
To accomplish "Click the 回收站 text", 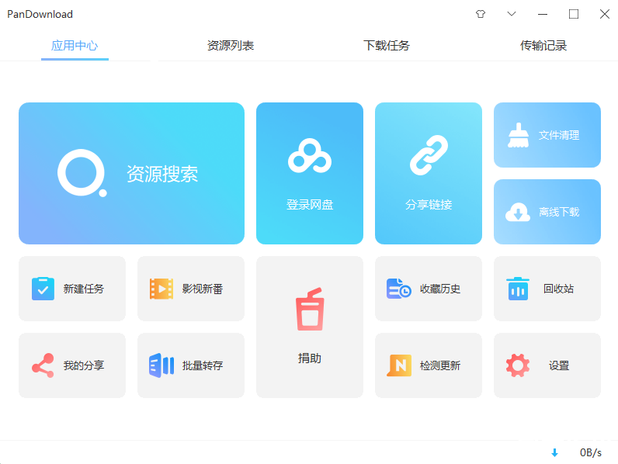I will point(559,289).
